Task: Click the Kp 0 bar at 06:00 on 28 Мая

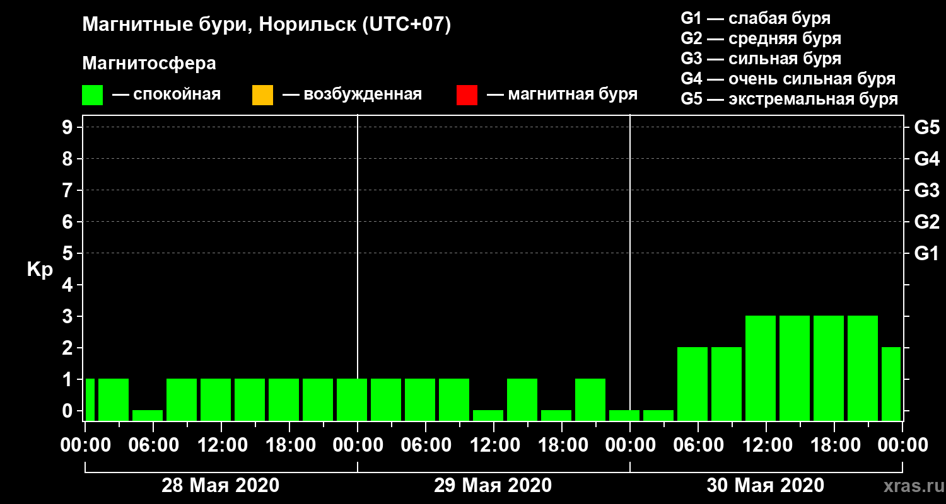Action: (x=148, y=415)
